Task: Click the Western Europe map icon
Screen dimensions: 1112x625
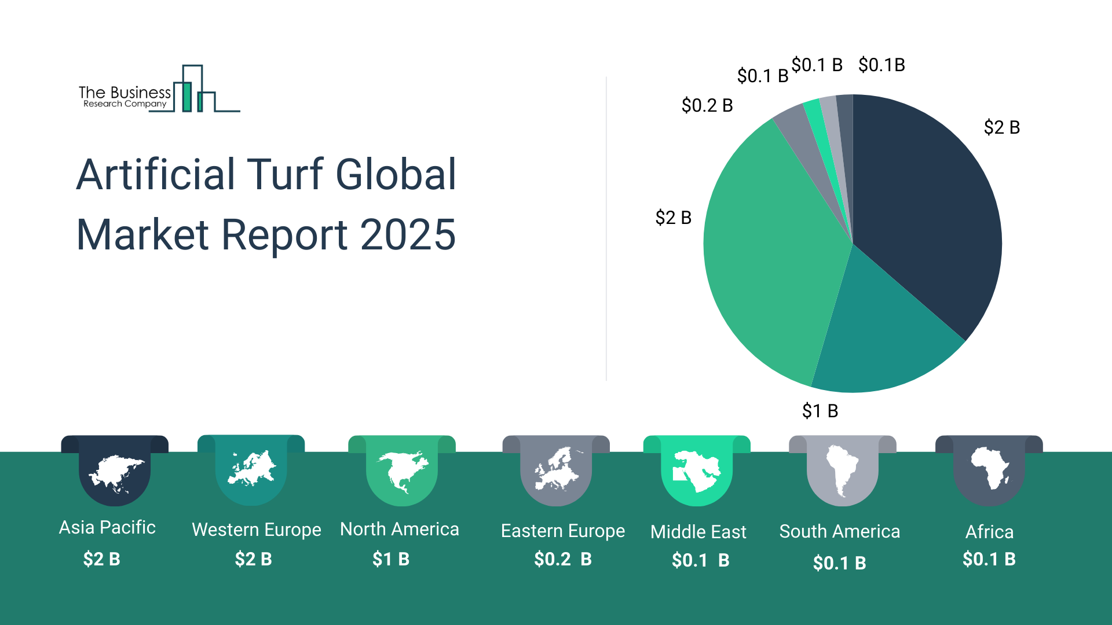Action: tap(251, 469)
